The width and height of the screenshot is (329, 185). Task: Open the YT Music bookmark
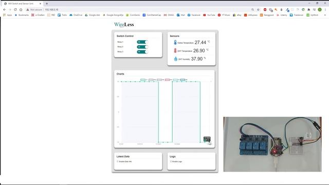tap(224, 15)
